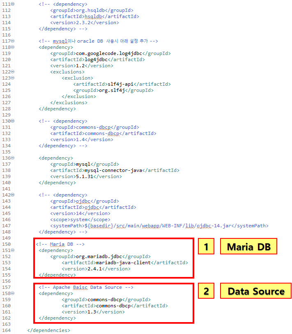Screen dimensions: 292x334
Task: Collapse the exclusions element at line 122
Action: [x=13, y=71]
